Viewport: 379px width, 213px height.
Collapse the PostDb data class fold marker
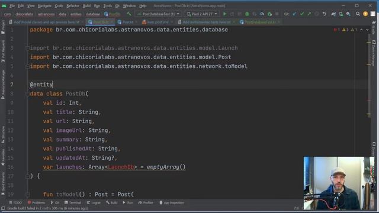27,93
